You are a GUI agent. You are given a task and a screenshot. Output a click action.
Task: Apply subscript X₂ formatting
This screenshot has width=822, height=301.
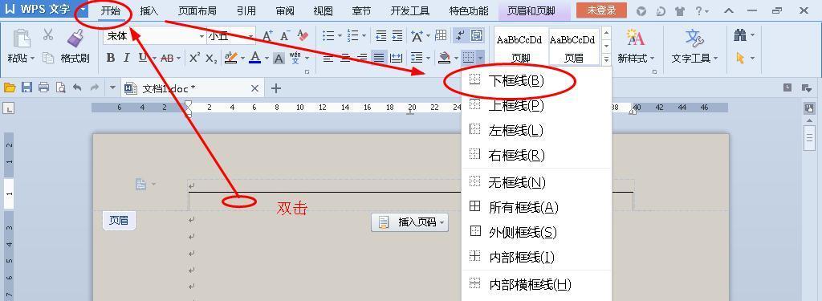[x=211, y=58]
